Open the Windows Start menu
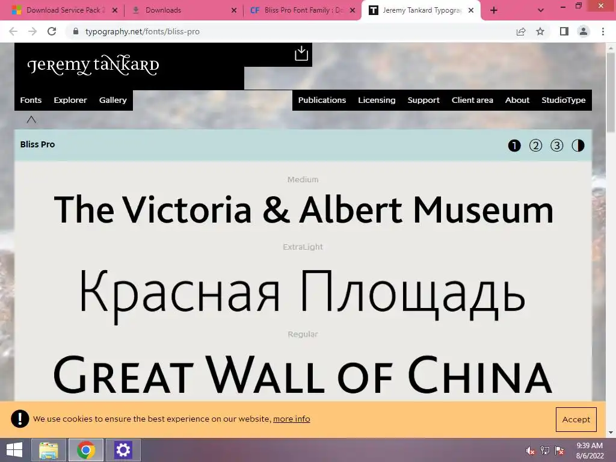The image size is (616, 462). [14, 450]
